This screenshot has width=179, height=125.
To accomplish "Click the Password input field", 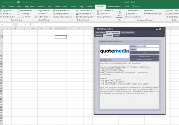I will 148,49.
